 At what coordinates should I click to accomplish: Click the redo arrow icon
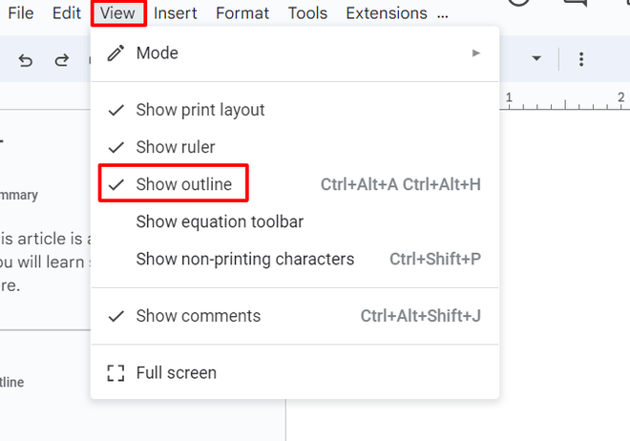[62, 60]
